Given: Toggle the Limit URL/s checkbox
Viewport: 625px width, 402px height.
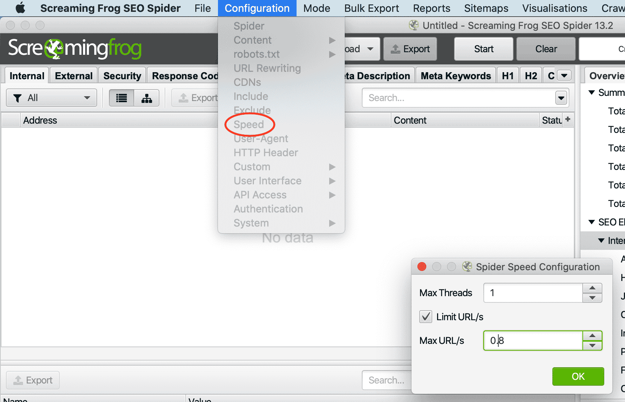Looking at the screenshot, I should (x=426, y=317).
